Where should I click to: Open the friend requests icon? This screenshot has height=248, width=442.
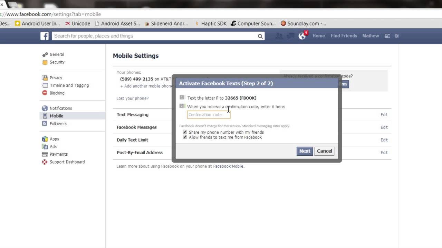point(279,36)
